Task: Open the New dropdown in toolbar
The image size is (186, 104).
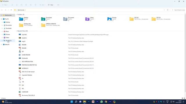Action: (x=5, y=5)
